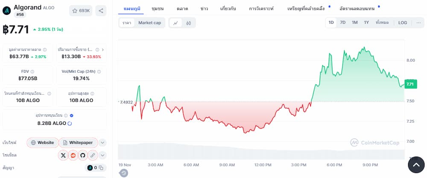
Task: Click the 19 Nov date axis label
Action: (125, 165)
